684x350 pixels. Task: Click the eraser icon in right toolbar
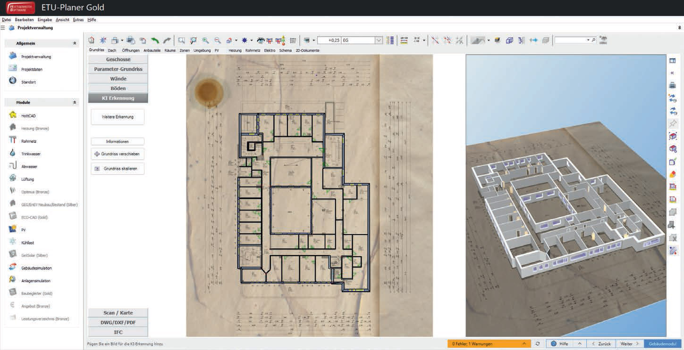(673, 174)
